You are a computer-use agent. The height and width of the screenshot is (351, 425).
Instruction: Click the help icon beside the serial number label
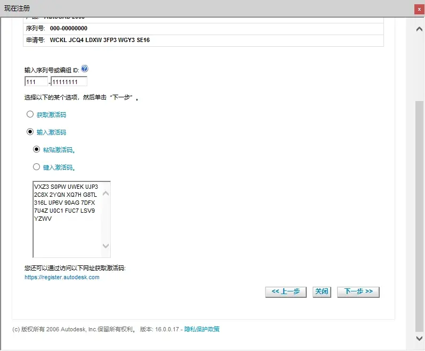point(85,69)
